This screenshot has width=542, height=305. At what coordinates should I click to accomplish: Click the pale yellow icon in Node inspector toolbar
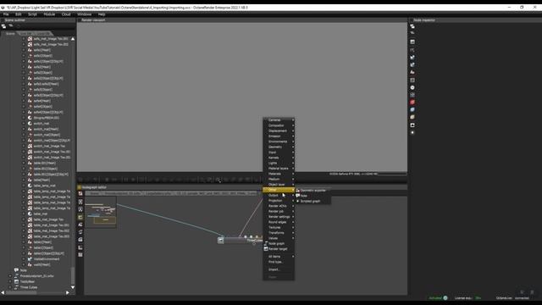point(412,117)
